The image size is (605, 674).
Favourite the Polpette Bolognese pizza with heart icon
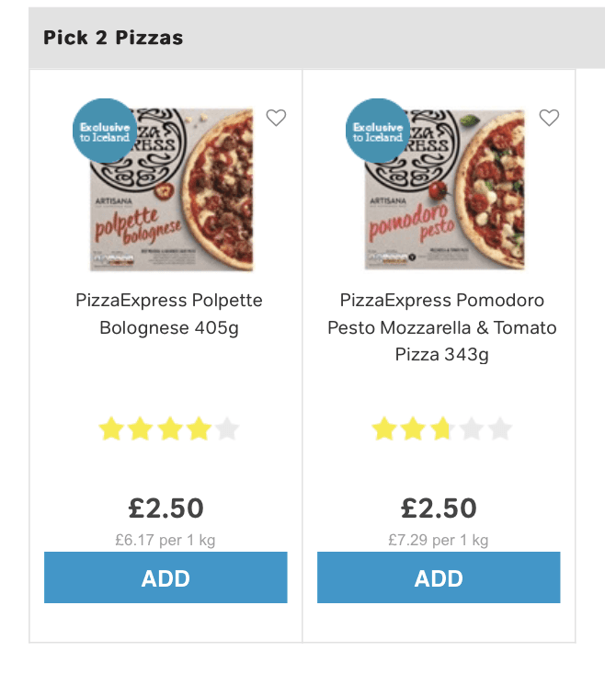coord(276,118)
